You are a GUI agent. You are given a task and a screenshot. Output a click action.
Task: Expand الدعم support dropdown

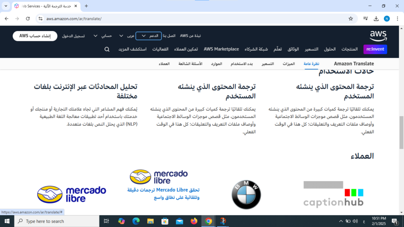[x=149, y=36]
